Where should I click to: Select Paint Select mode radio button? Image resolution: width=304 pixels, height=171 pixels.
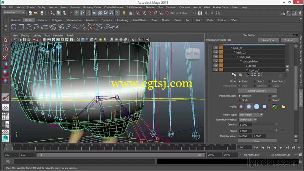[269, 81]
